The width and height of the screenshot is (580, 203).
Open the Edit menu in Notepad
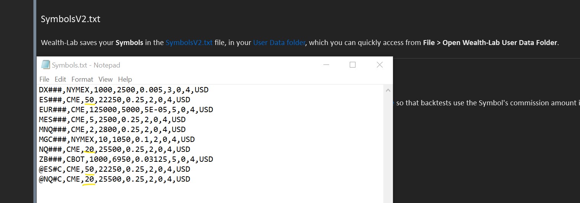(x=60, y=79)
